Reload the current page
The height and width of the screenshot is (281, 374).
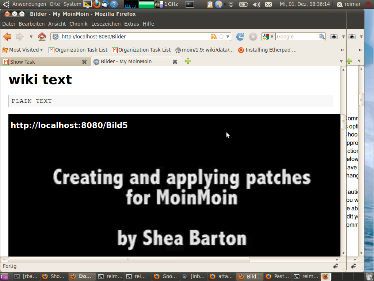coord(240,37)
